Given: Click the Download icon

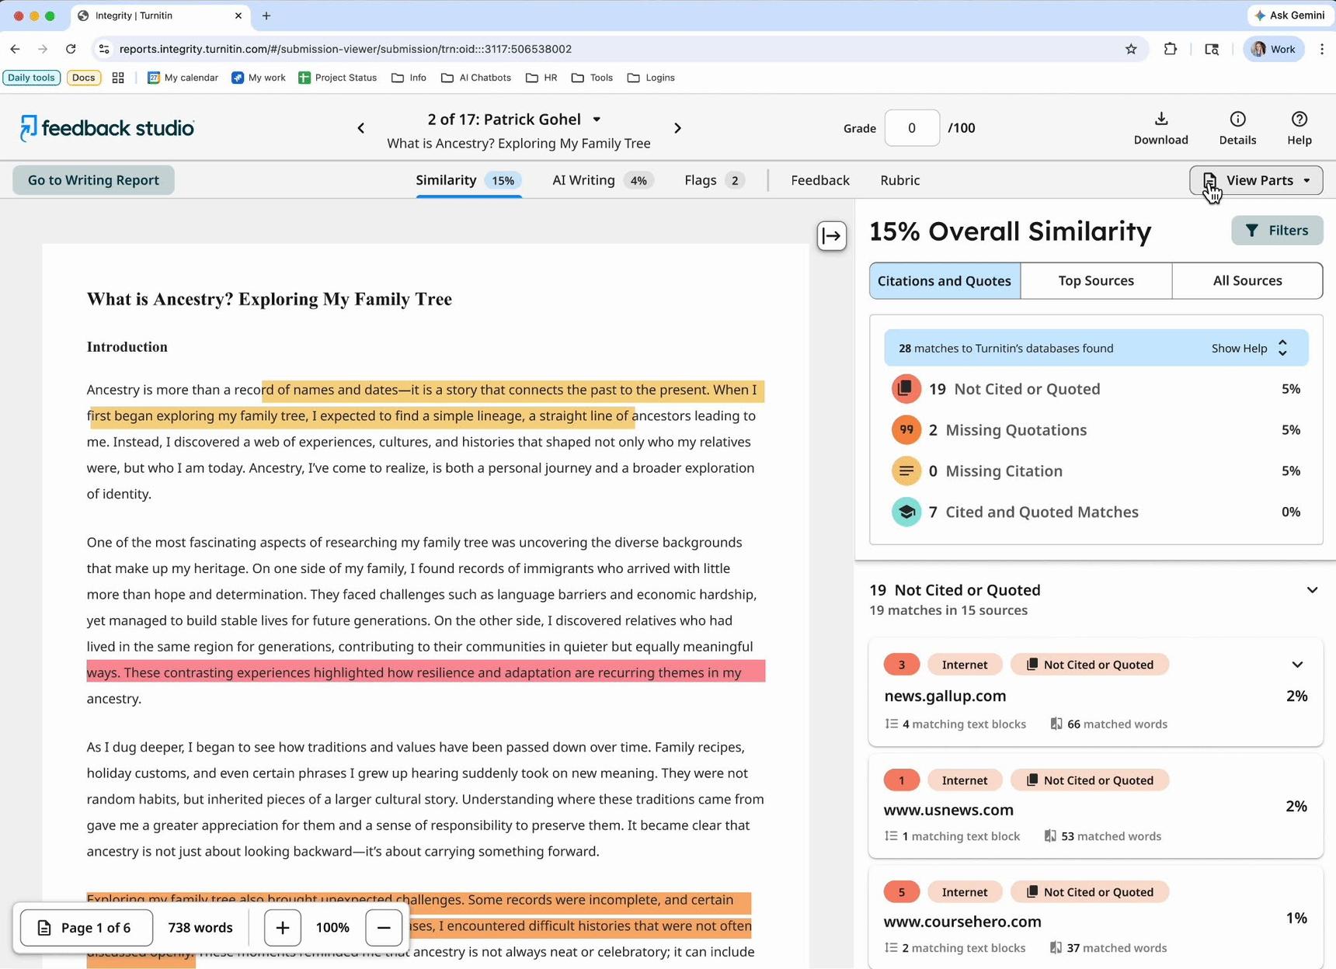Looking at the screenshot, I should click(1160, 119).
